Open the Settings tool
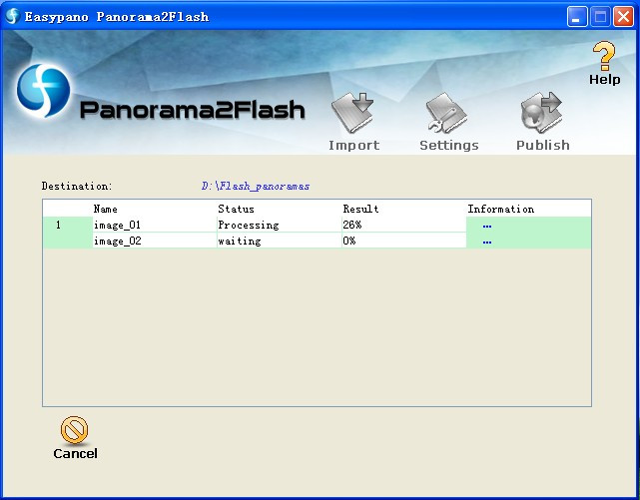This screenshot has width=640, height=500. point(448,122)
